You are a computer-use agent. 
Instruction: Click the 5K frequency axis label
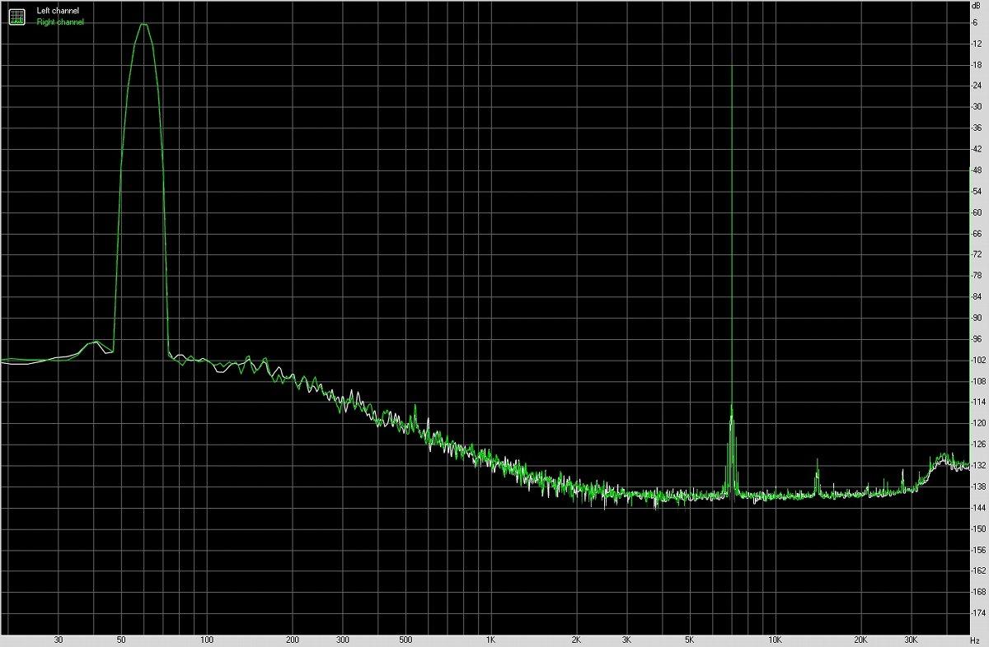(x=689, y=640)
